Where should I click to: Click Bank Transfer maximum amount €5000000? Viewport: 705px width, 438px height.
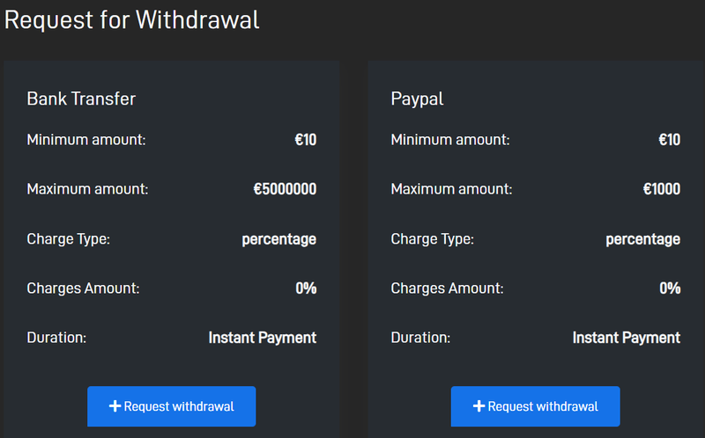285,189
